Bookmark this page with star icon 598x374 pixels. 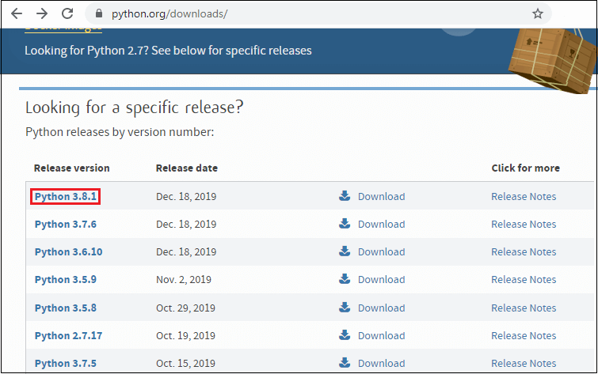click(538, 13)
